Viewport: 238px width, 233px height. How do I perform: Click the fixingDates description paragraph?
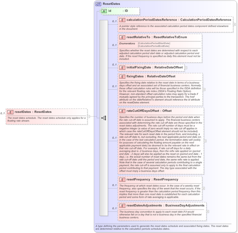[x=160, y=93]
